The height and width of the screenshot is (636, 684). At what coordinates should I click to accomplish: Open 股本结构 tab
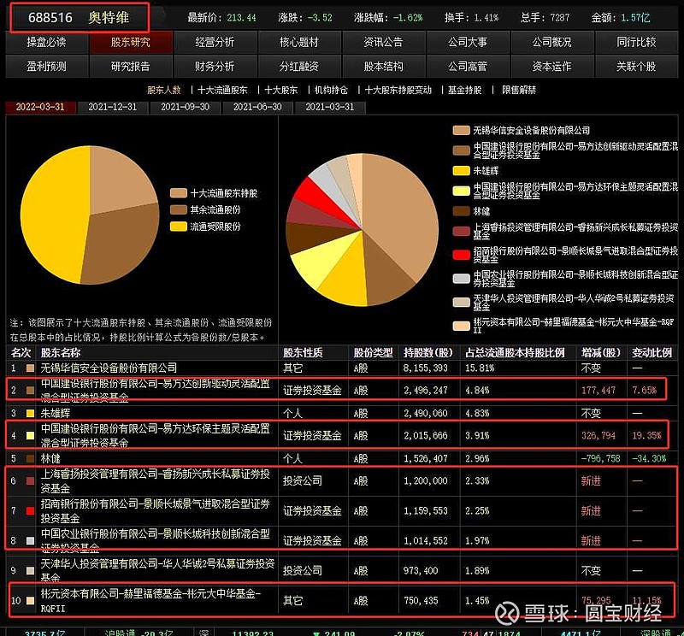point(383,67)
